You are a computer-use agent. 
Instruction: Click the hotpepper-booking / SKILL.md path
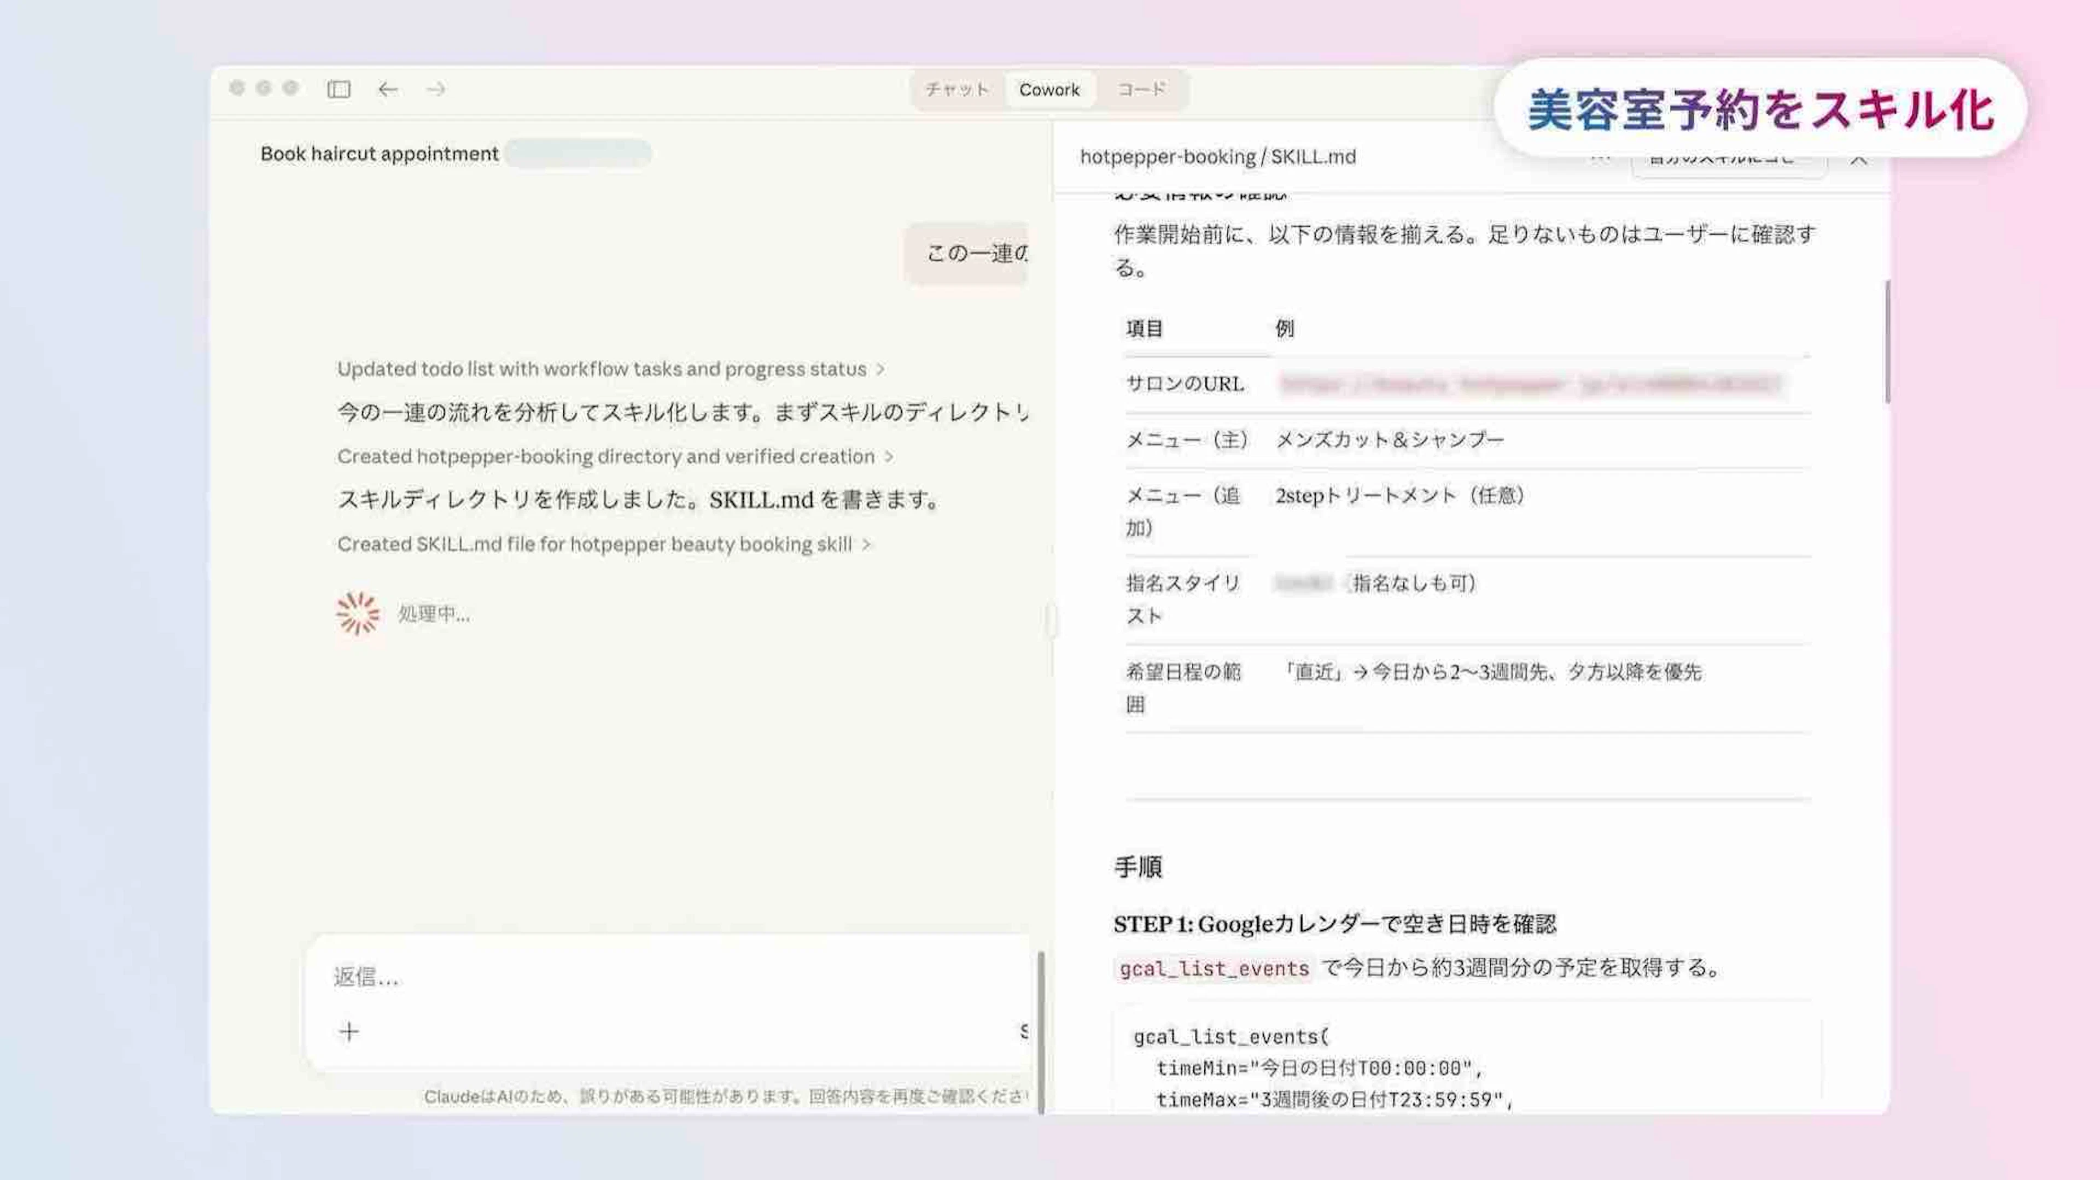(x=1218, y=156)
